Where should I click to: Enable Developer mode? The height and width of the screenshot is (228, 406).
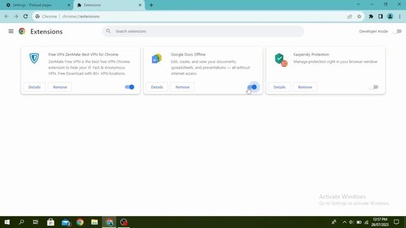click(x=397, y=31)
